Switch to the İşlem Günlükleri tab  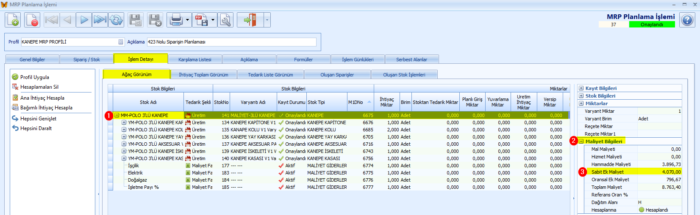[358, 60]
